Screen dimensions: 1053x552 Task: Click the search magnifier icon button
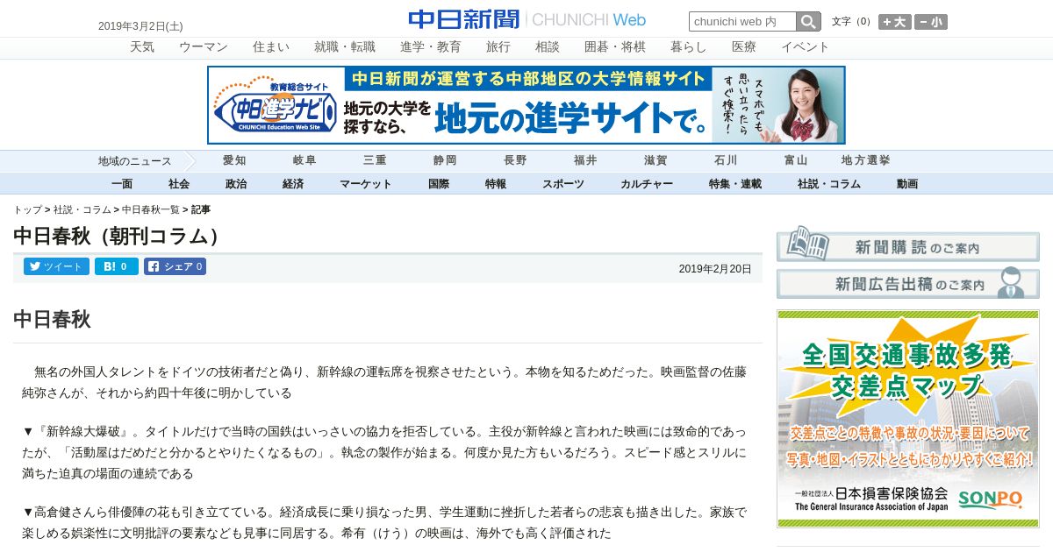(x=808, y=22)
